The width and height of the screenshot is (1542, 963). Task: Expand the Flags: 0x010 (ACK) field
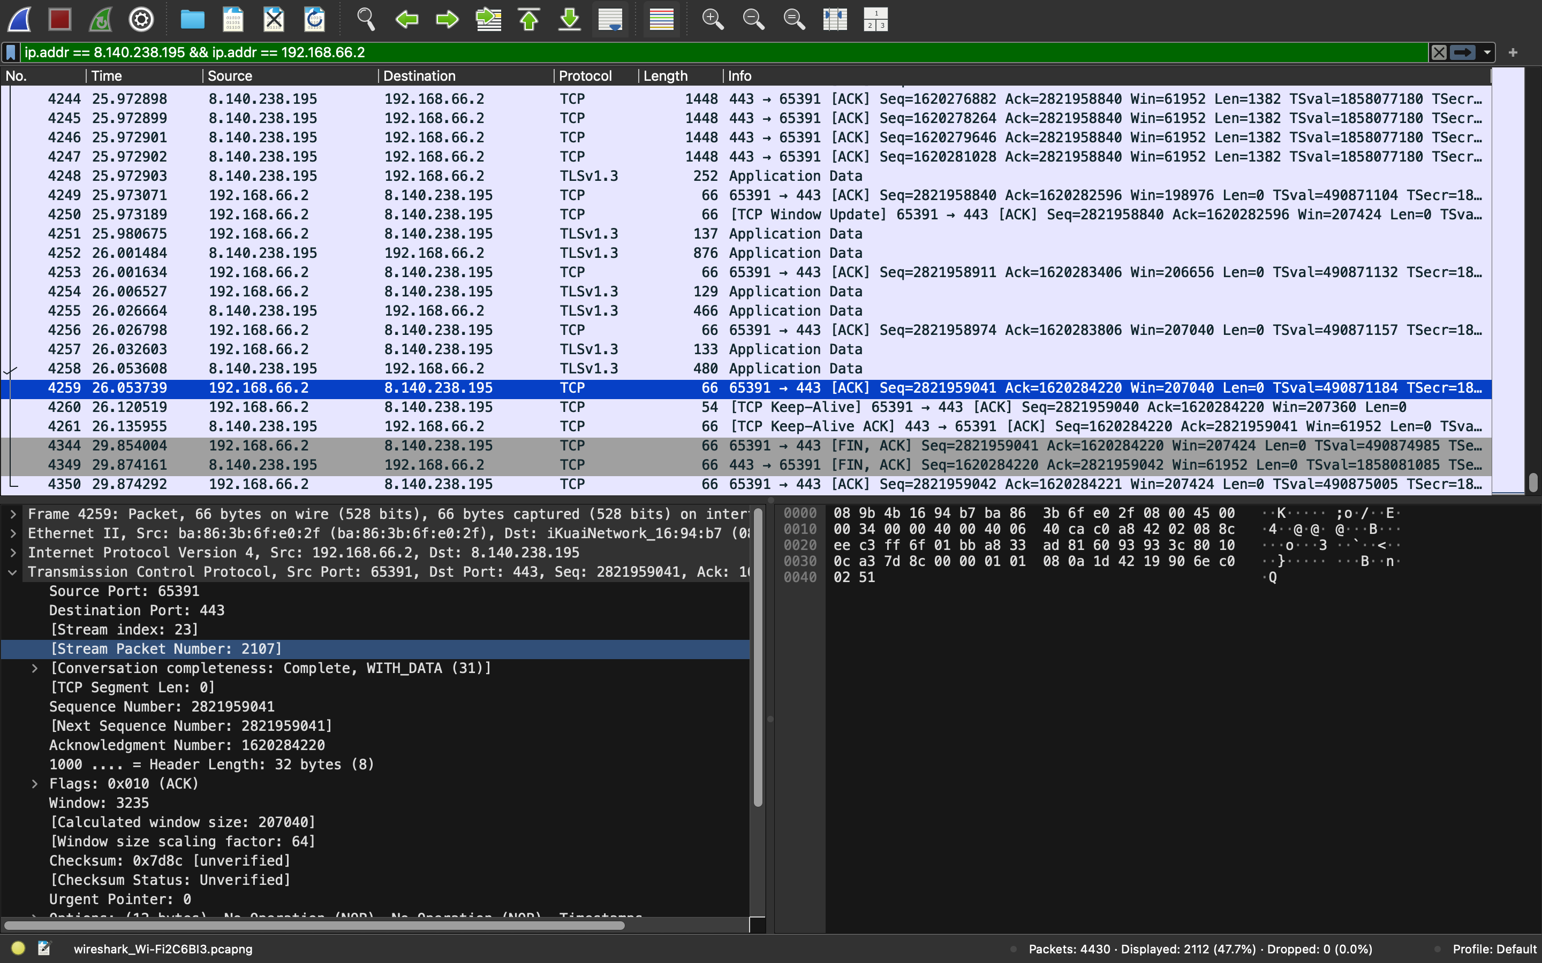point(35,783)
